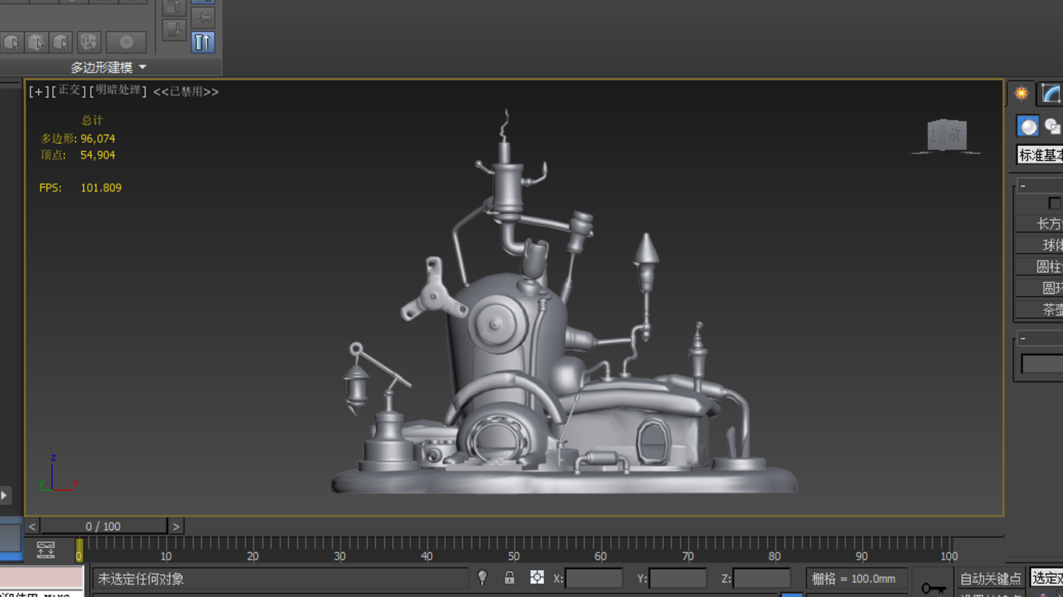The image size is (1063, 597).
Task: Click the highlighted show end result icon
Action: point(202,42)
